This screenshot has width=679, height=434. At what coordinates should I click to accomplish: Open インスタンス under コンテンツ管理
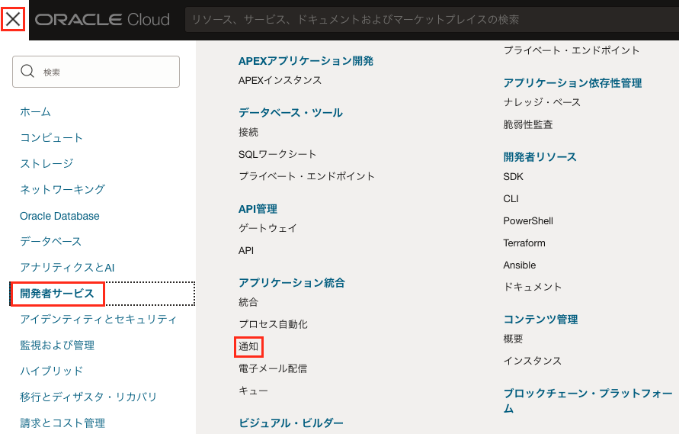click(x=532, y=361)
